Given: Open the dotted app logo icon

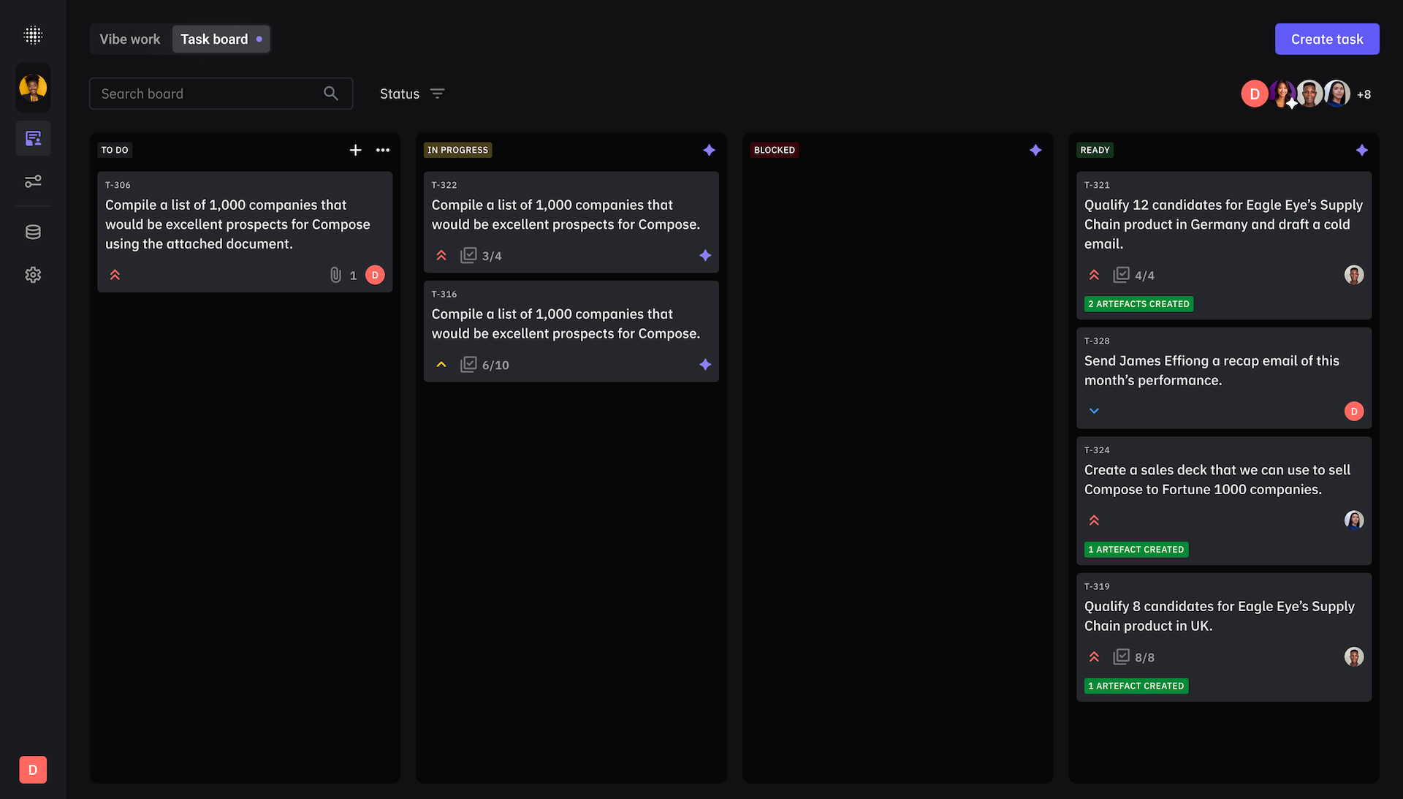Looking at the screenshot, I should pyautogui.click(x=33, y=35).
